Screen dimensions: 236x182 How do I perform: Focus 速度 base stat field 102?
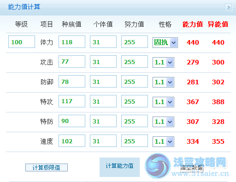[72, 141]
